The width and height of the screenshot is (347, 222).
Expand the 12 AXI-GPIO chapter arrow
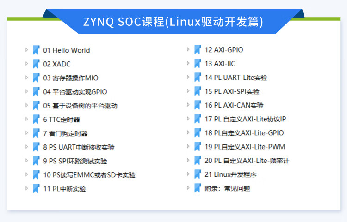click(x=188, y=49)
